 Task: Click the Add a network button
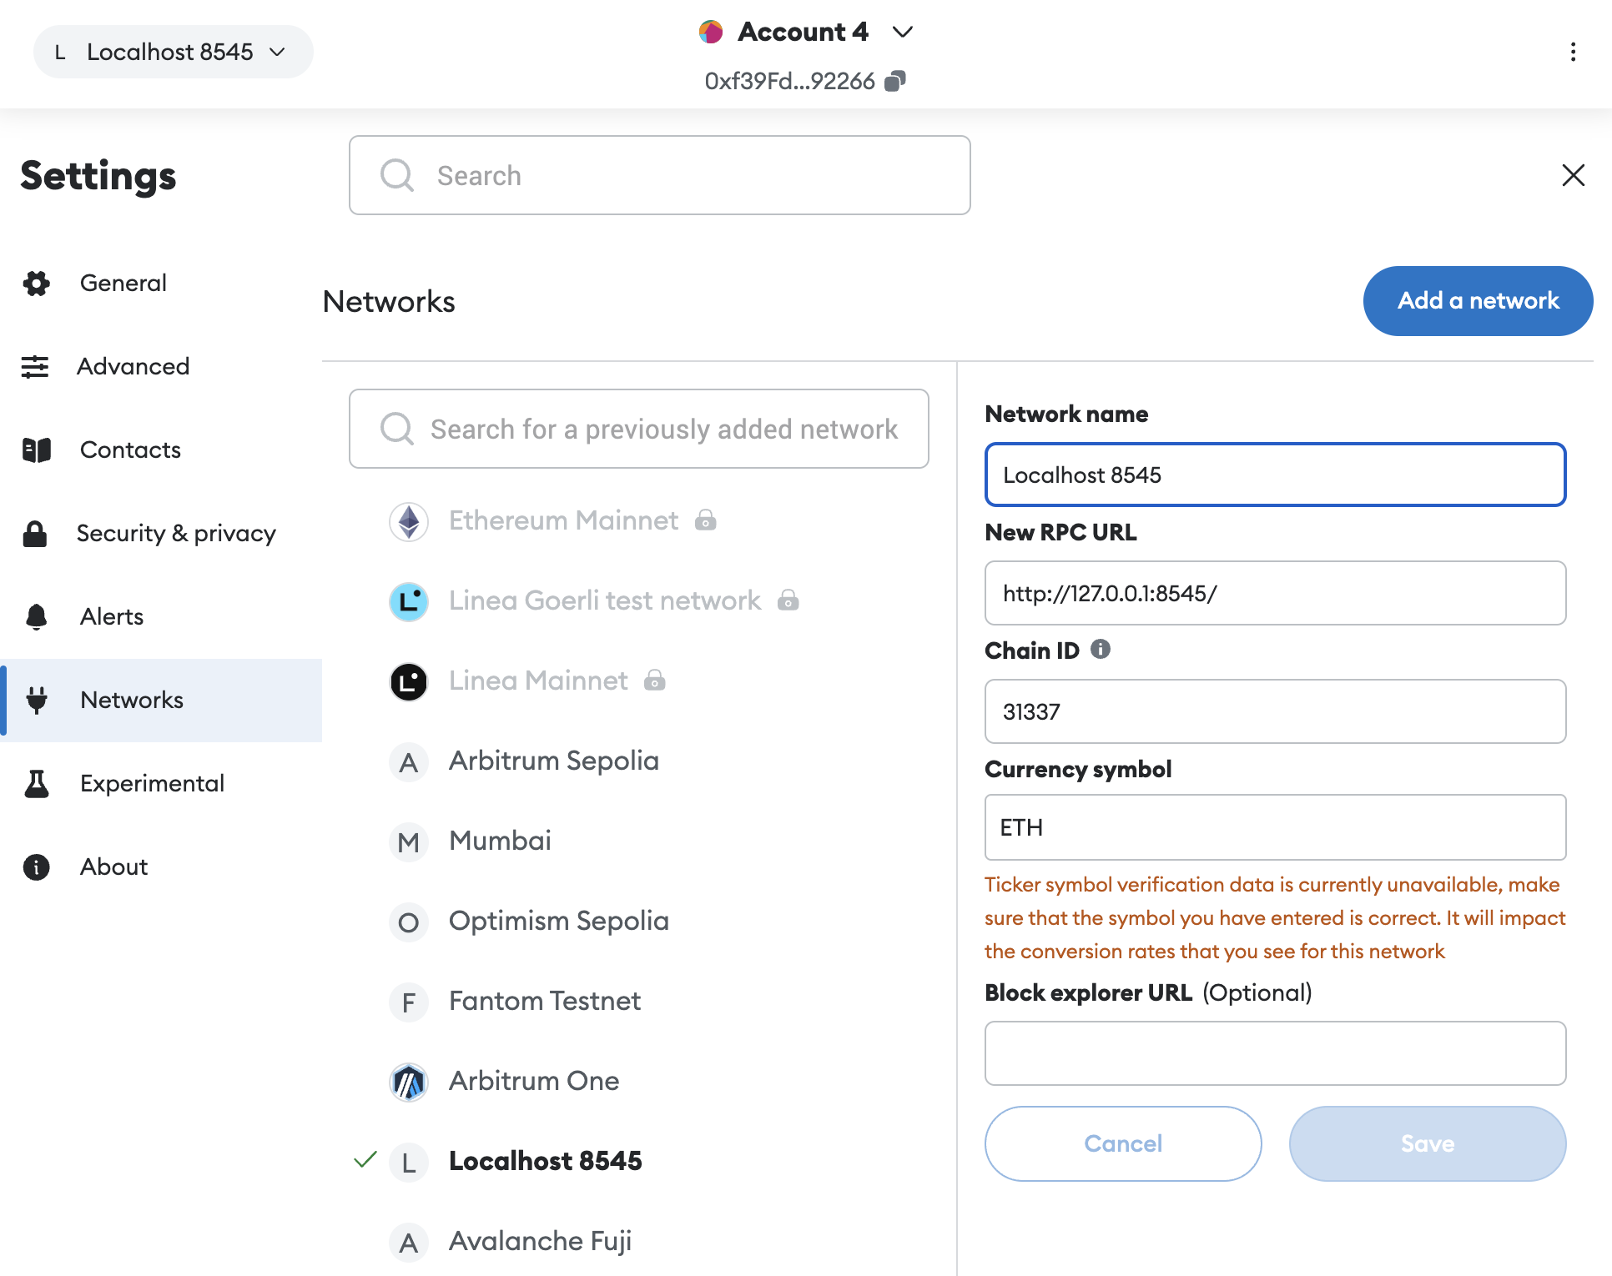click(1478, 301)
